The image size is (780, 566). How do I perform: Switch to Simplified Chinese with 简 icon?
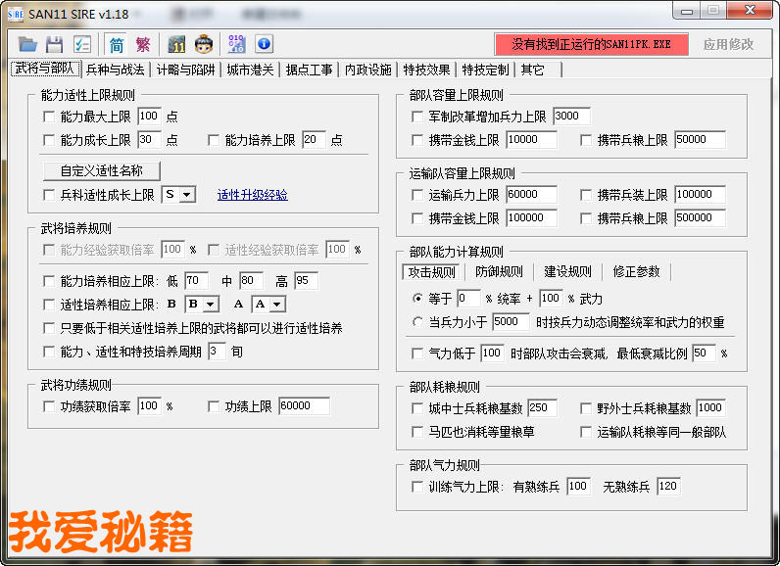coord(117,44)
